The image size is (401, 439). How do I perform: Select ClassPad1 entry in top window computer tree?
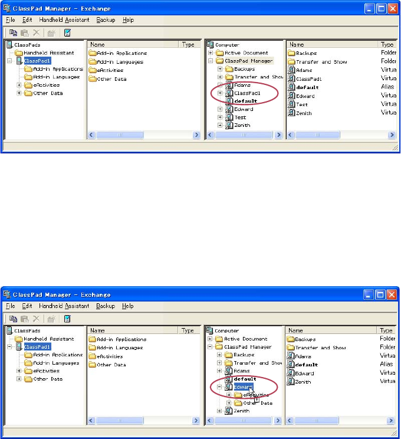pos(247,93)
